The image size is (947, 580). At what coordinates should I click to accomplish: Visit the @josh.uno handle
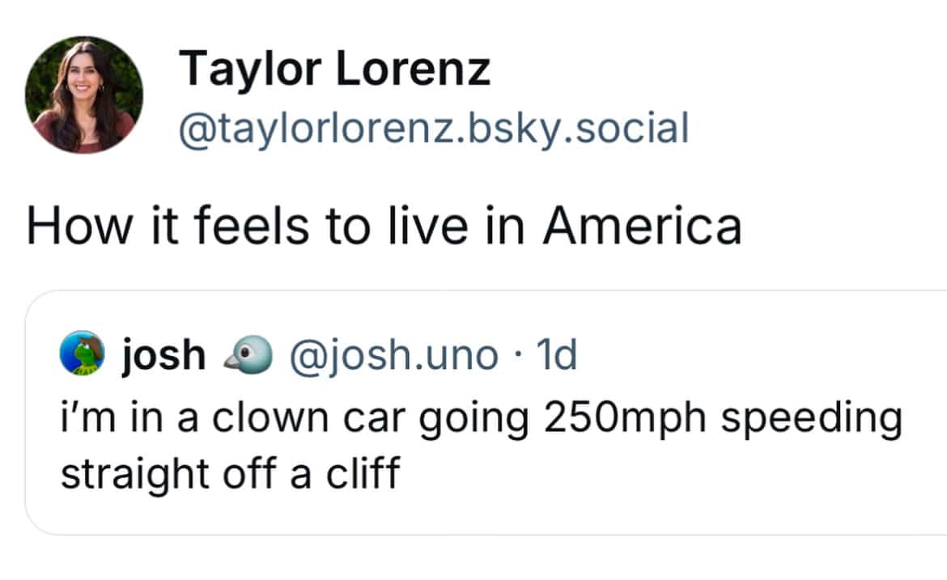click(x=393, y=354)
